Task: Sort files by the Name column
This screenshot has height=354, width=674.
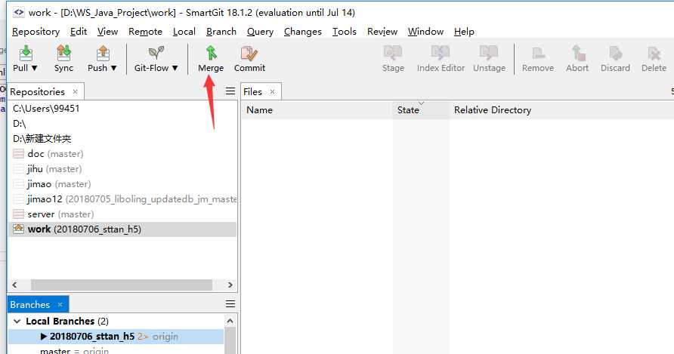Action: pos(317,110)
